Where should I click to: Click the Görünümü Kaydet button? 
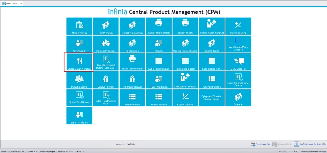[282, 144]
